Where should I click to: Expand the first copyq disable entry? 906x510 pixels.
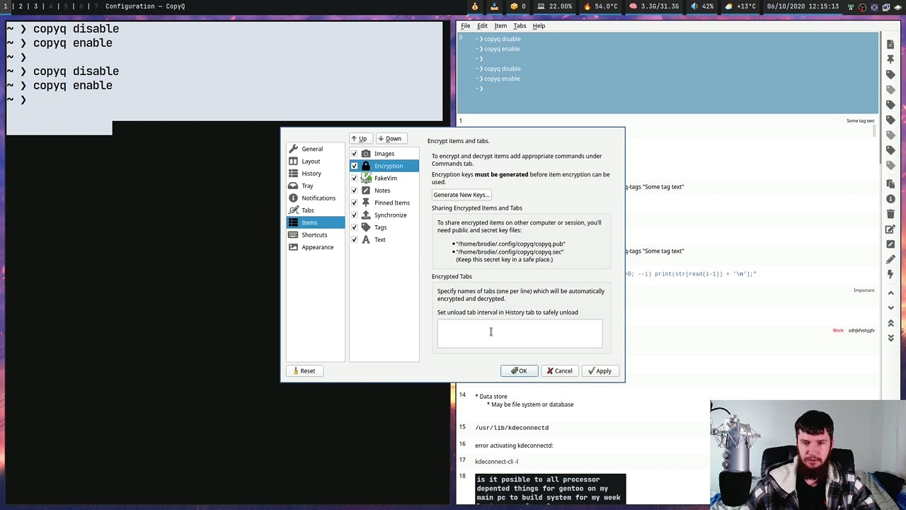(x=477, y=39)
